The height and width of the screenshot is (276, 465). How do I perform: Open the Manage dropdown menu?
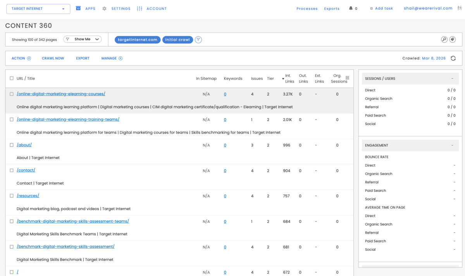point(112,58)
